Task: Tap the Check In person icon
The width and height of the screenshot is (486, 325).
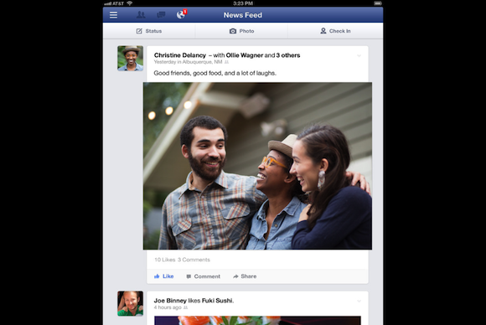Action: pos(323,31)
